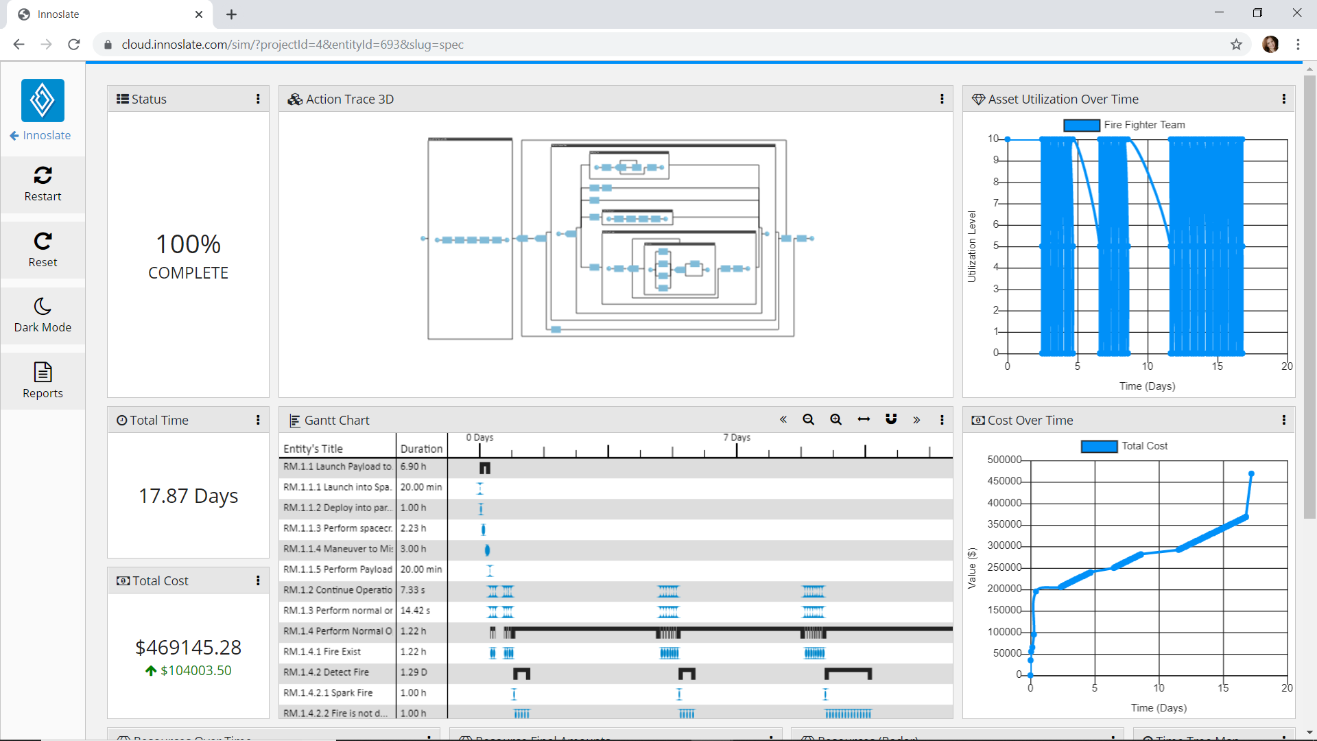
Task: Open the Status panel options menu
Action: pyautogui.click(x=258, y=99)
